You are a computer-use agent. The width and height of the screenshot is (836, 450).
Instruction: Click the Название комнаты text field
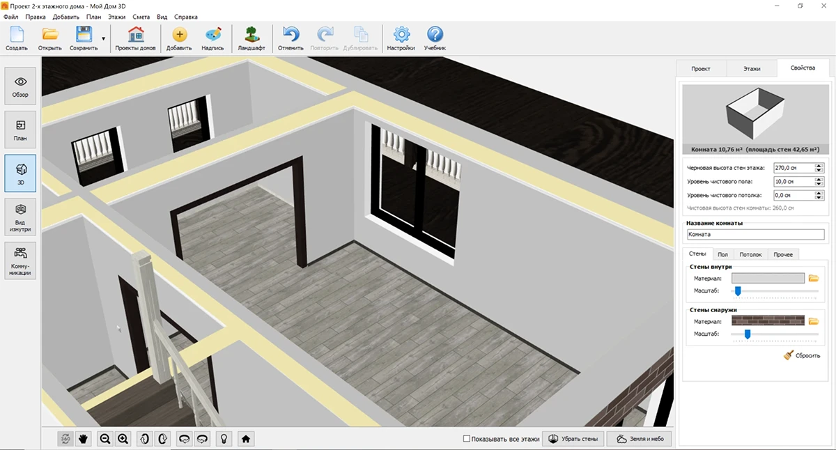755,235
